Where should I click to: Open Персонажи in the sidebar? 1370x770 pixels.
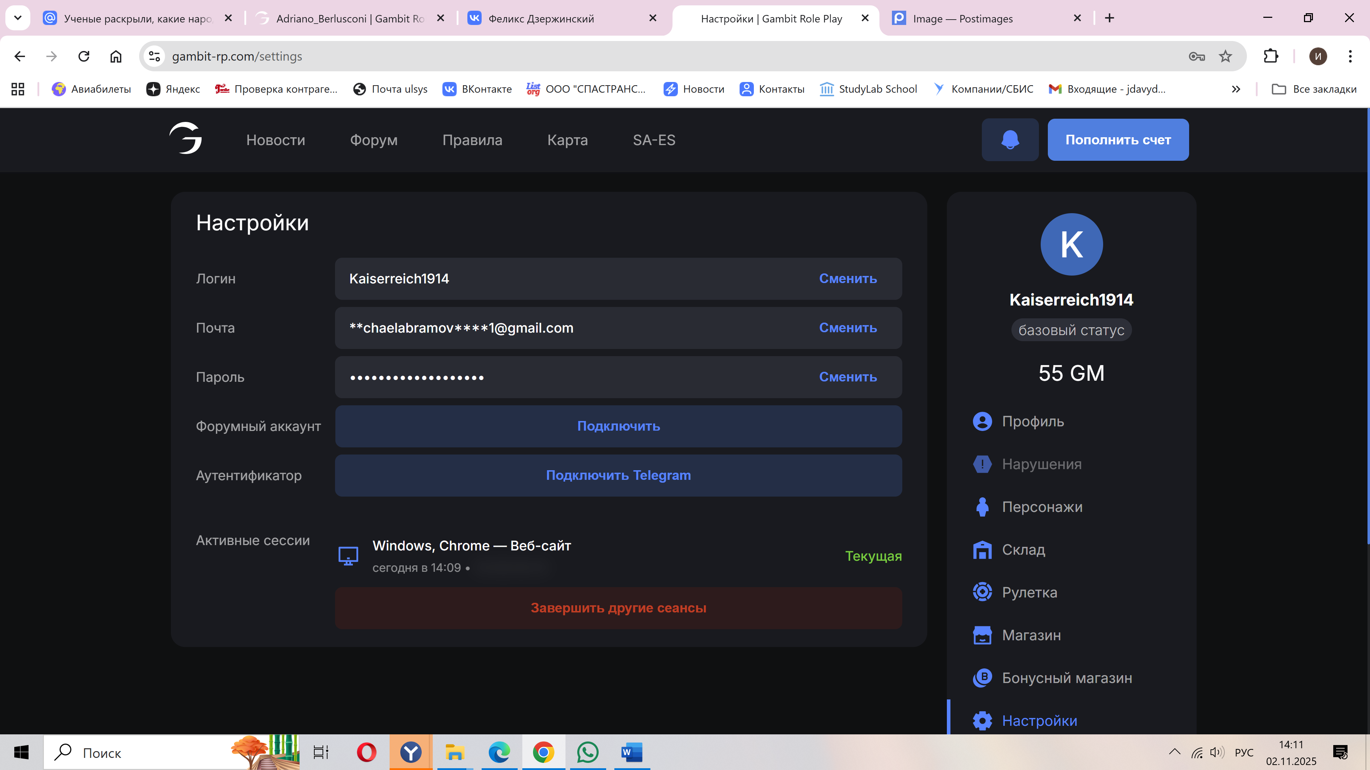1041,507
